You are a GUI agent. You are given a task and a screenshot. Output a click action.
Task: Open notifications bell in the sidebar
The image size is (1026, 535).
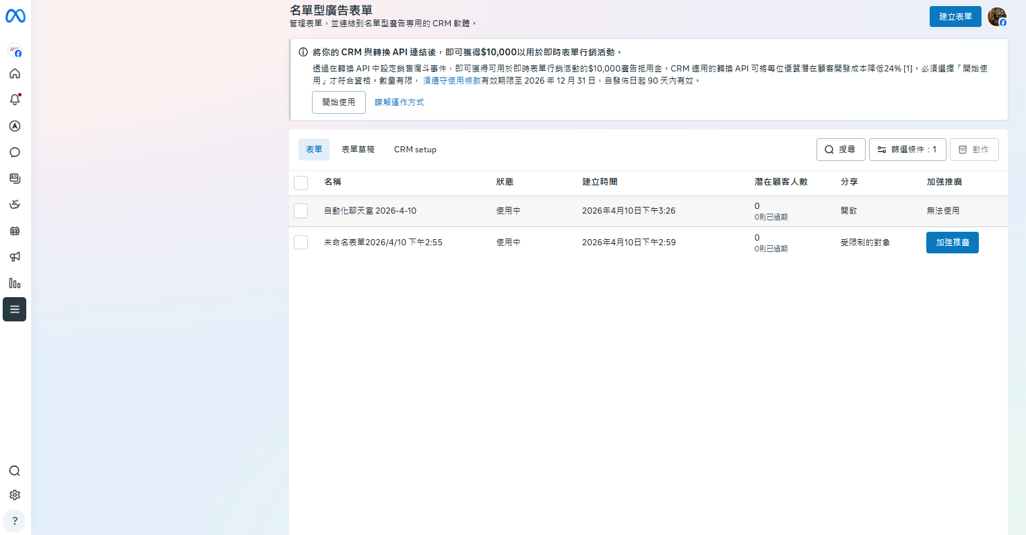coord(15,100)
